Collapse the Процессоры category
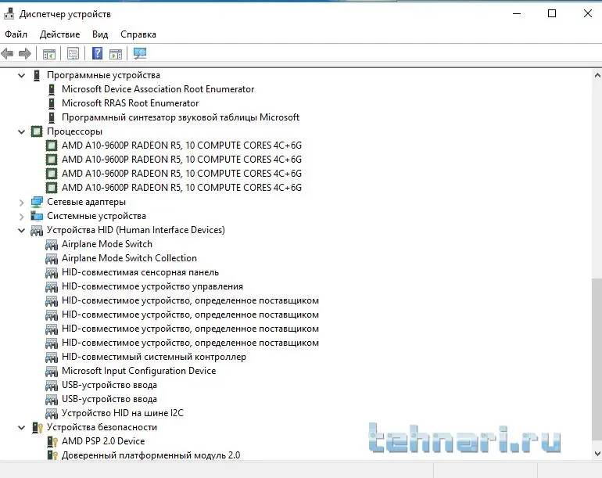Screen dimensions: 602x478 22,131
